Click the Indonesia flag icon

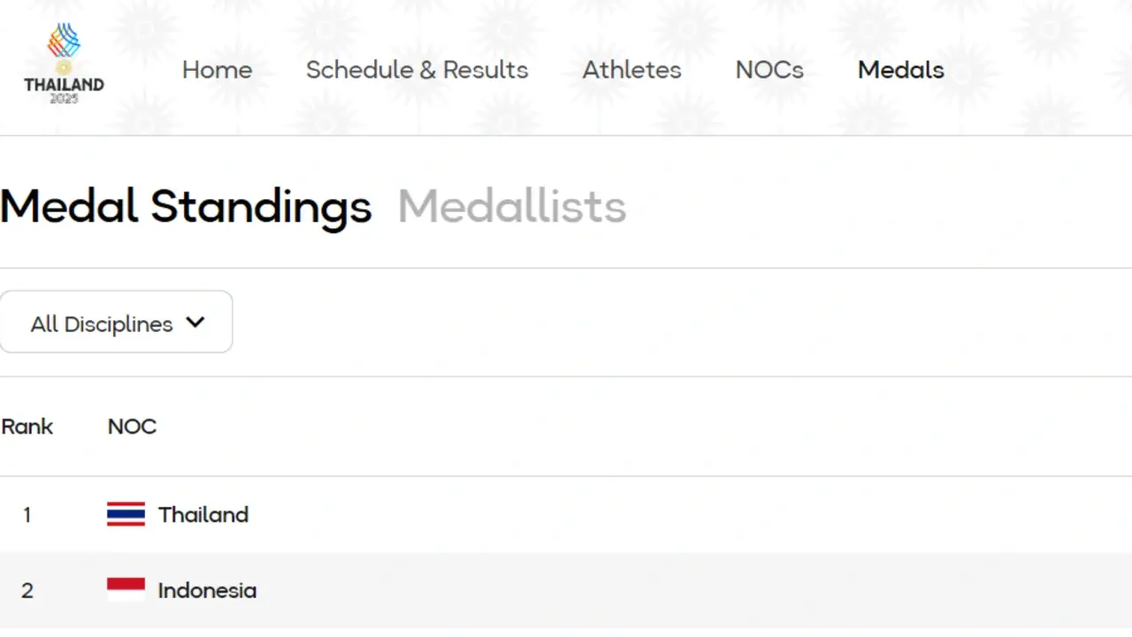click(x=126, y=588)
